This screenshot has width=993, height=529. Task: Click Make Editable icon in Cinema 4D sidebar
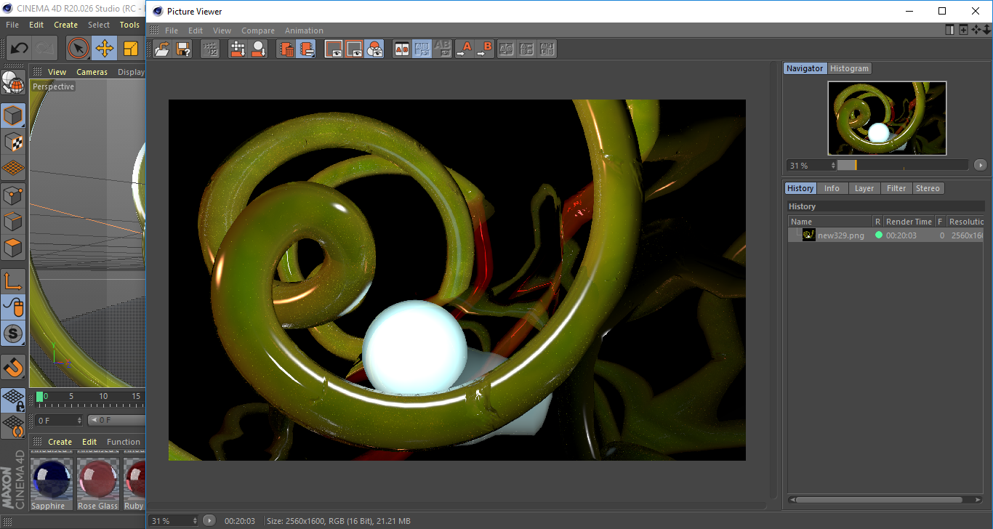(13, 82)
